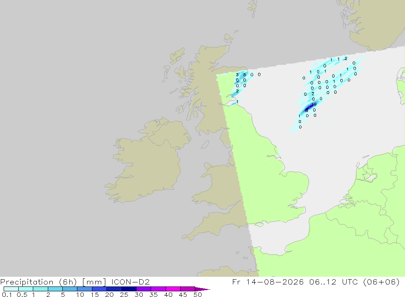The height and width of the screenshot is (297, 405).
Task: Click the 1–2 mm legend swatch
Action: tap(40, 289)
